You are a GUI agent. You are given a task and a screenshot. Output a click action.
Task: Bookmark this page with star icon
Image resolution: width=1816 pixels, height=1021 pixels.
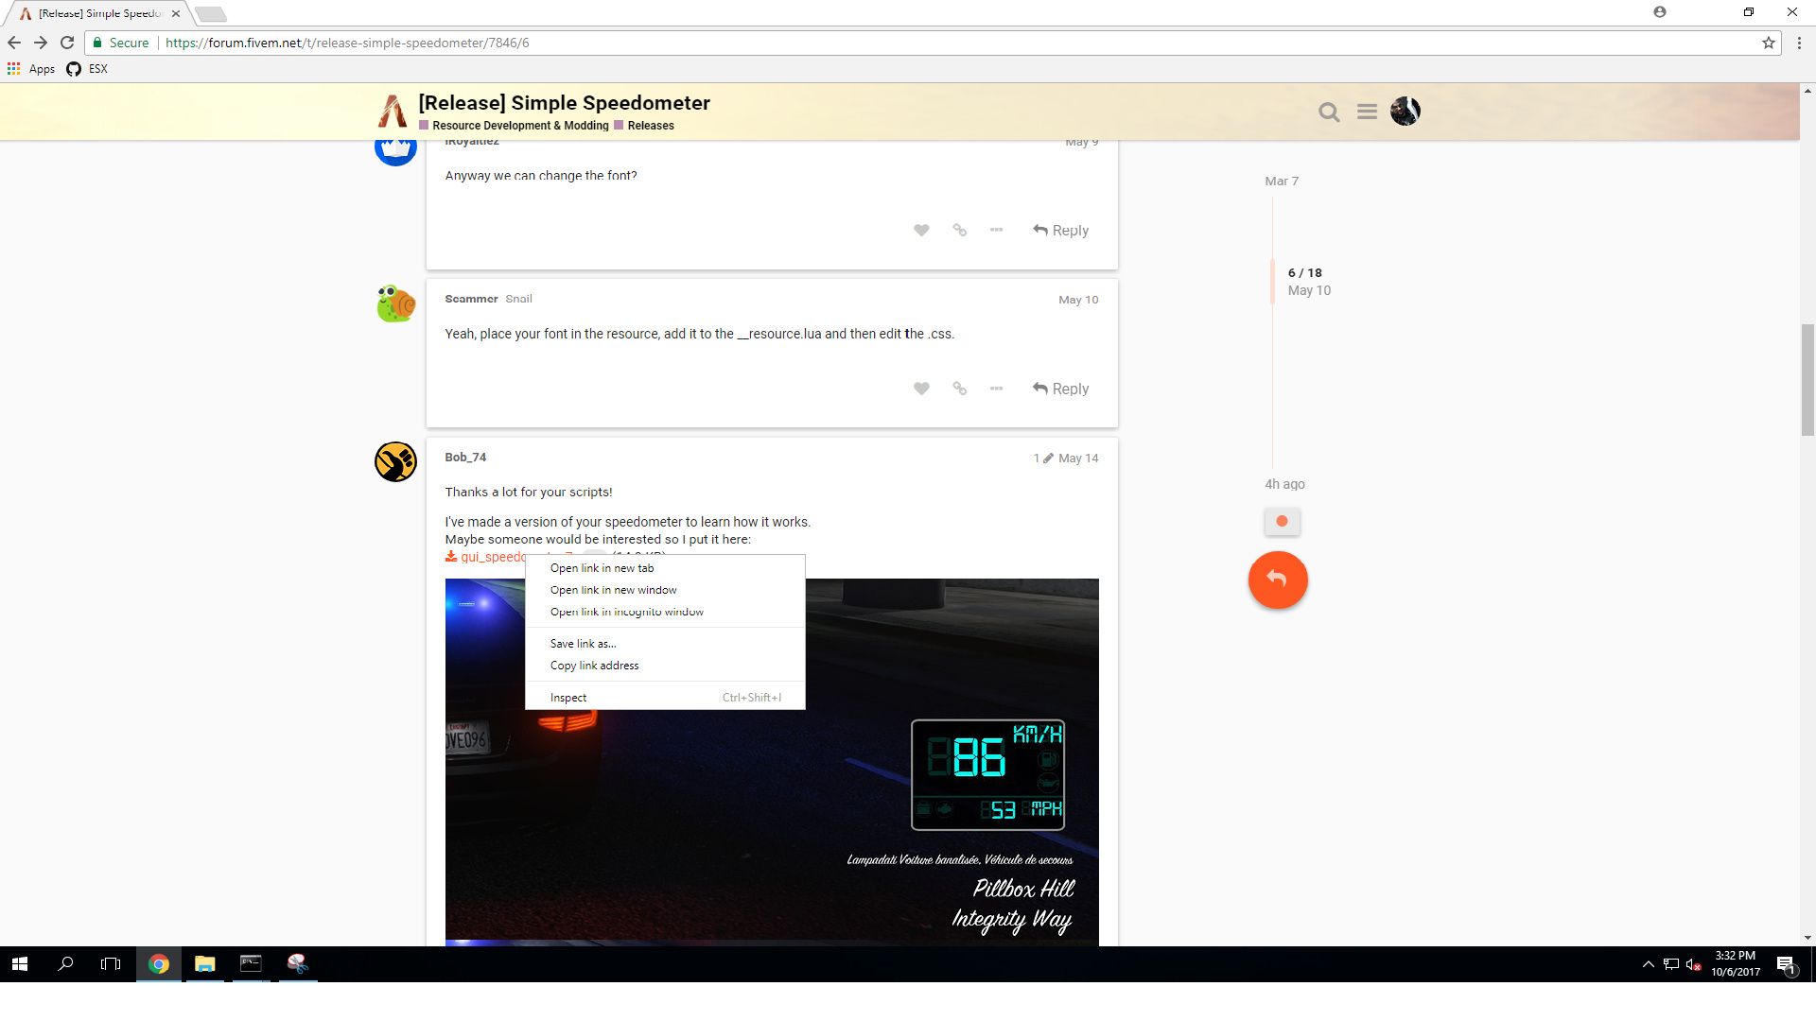pos(1768,43)
